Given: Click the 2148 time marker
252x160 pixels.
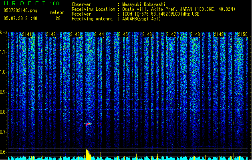Looking at the screenshot, I should point(195,34).
